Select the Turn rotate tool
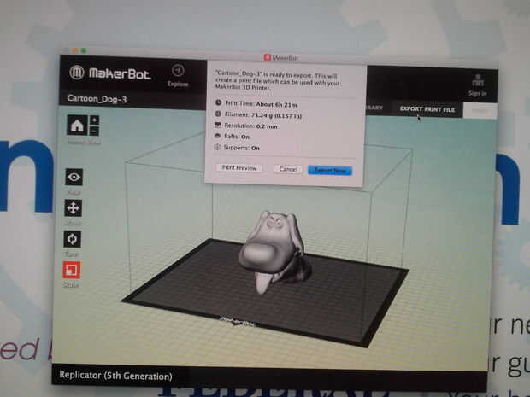Viewport: 530px width, 397px height. [x=73, y=239]
